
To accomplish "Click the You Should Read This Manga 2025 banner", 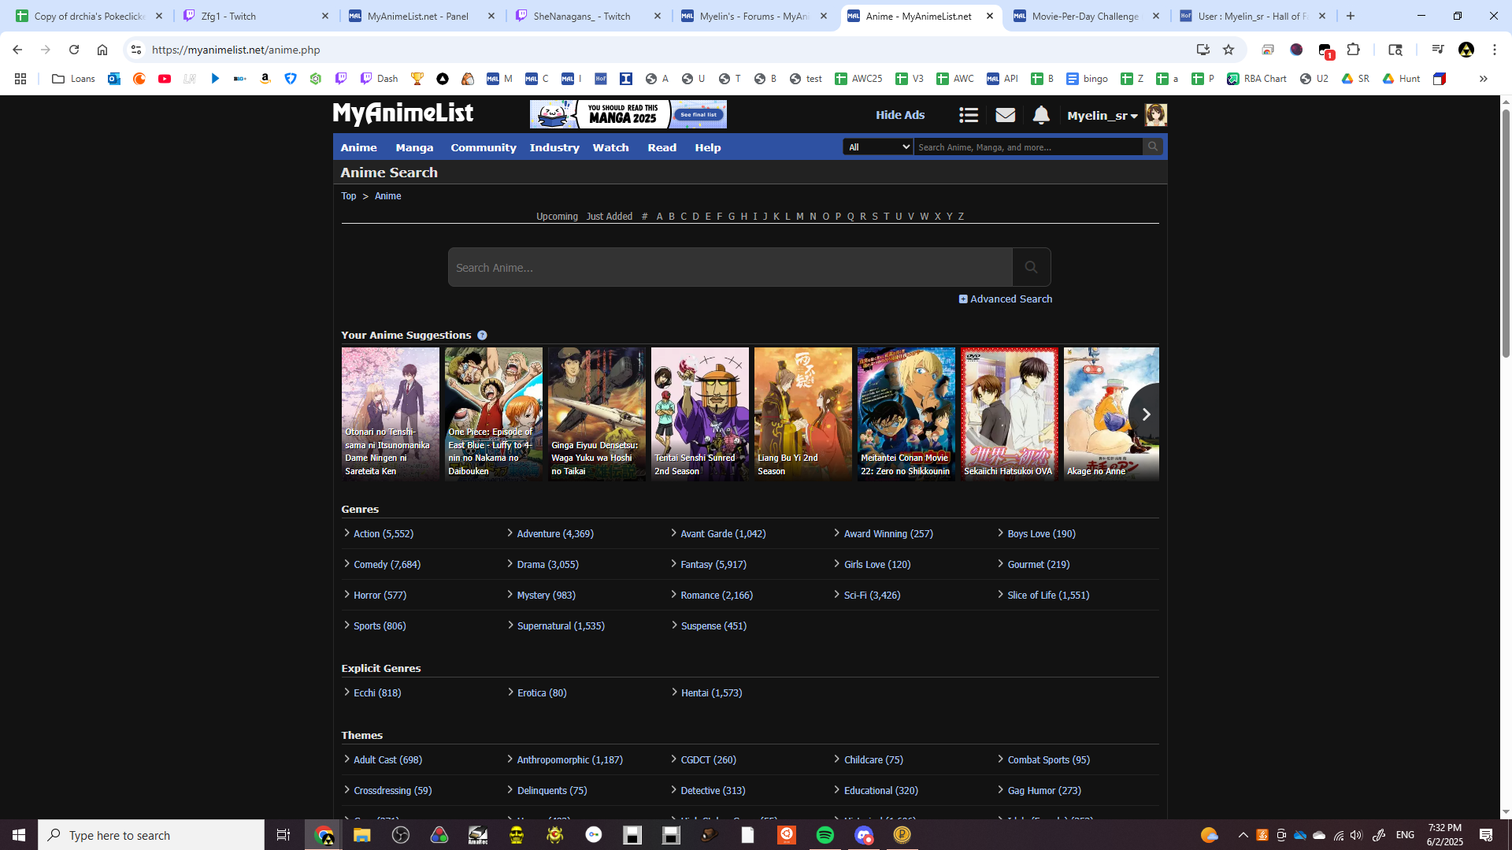I will coord(628,114).
